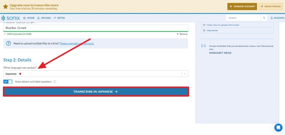Screen dimensions: 285x135
Task: Open the chat support bubble
Action: (278, 127)
